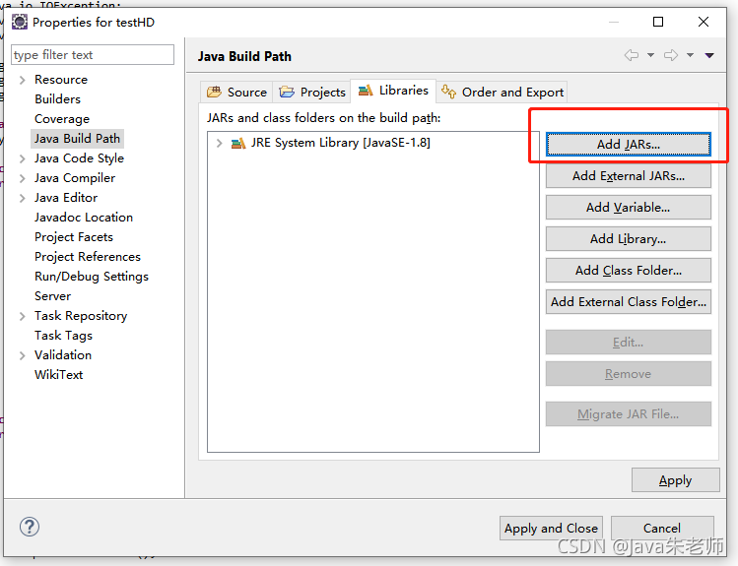Expand the Resource tree node

point(22,80)
